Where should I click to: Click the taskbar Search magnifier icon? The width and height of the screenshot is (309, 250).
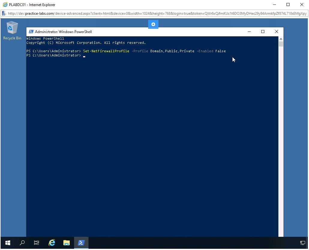(x=22, y=243)
